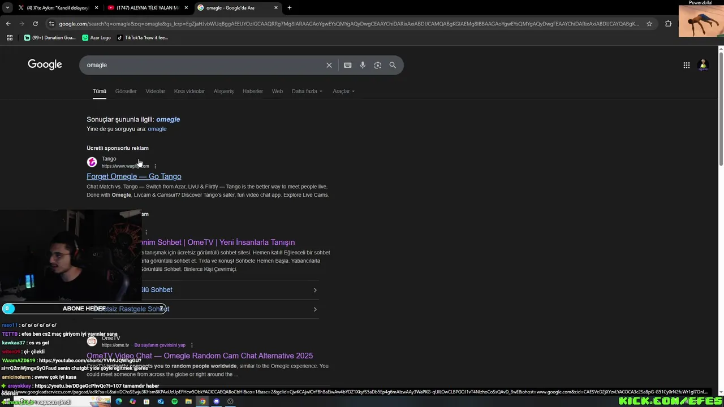Viewport: 724px width, 407px height.
Task: Open the TikTok'ta how it fee... bookmark
Action: point(143,38)
